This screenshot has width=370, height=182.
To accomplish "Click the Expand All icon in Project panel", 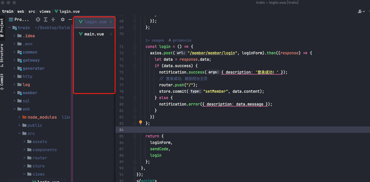I will (x=46, y=19).
